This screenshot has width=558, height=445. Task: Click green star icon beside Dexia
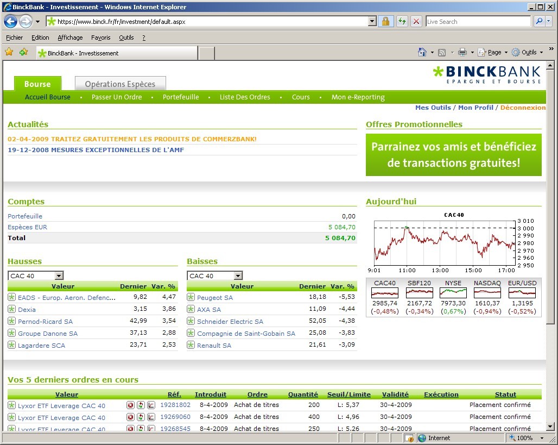tap(12, 309)
